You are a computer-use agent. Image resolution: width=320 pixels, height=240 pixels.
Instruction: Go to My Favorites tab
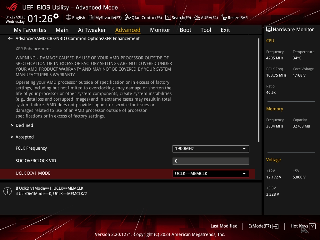click(x=30, y=30)
